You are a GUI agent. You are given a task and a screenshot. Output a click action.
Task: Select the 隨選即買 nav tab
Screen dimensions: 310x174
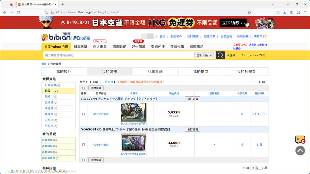click(x=119, y=47)
